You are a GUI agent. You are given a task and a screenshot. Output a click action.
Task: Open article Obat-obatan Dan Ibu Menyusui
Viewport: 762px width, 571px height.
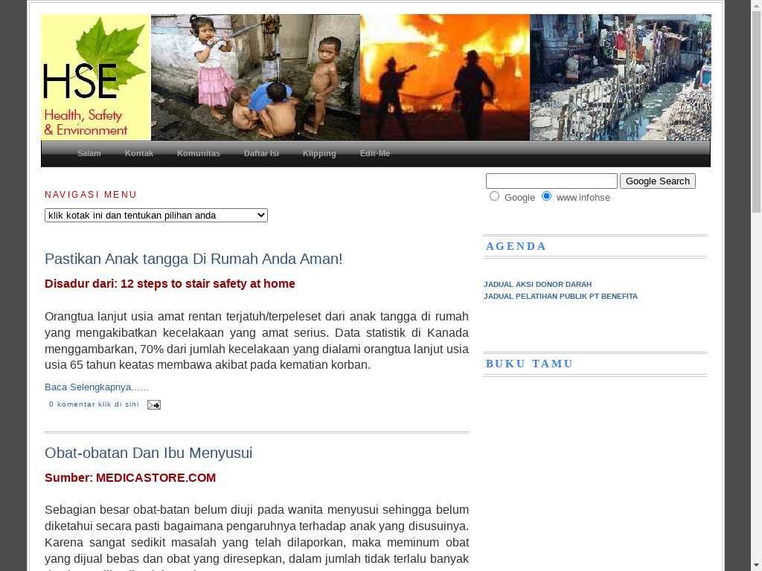[x=149, y=453]
